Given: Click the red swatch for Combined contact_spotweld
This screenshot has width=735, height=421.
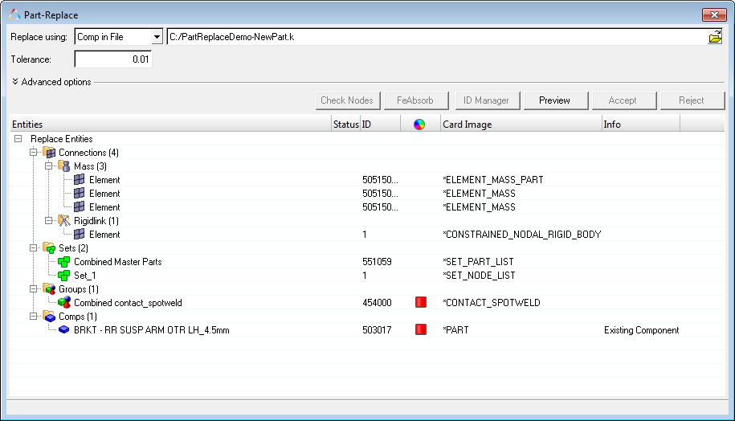Looking at the screenshot, I should coord(421,302).
